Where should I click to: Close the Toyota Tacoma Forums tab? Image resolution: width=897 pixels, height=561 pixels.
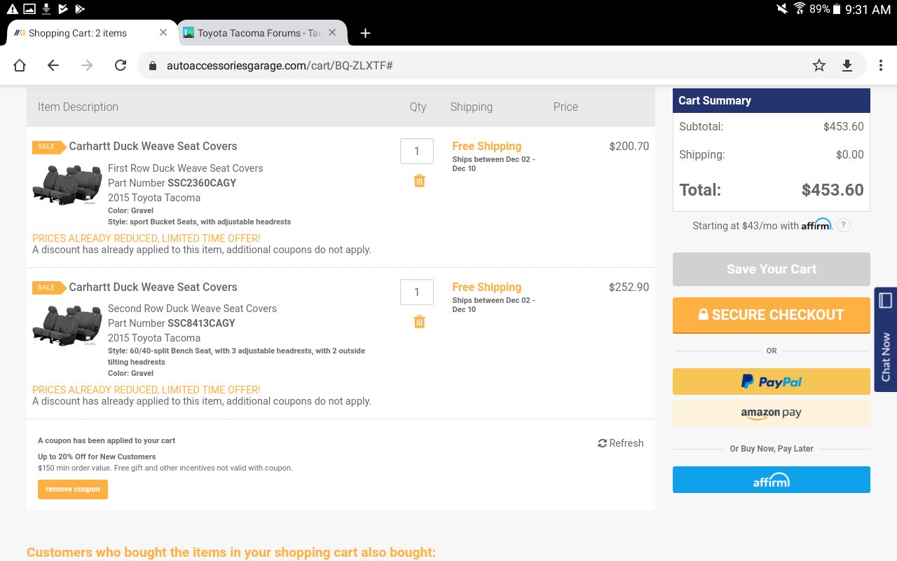click(332, 32)
